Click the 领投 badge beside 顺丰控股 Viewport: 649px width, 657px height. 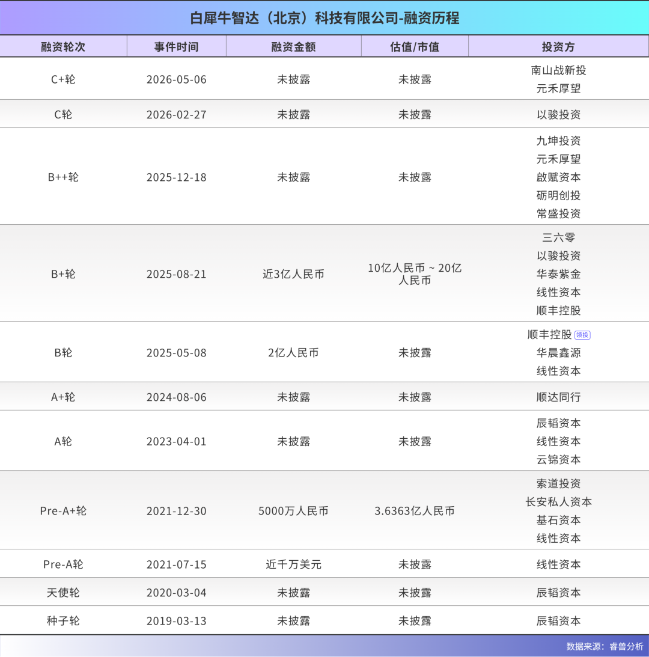click(x=582, y=335)
